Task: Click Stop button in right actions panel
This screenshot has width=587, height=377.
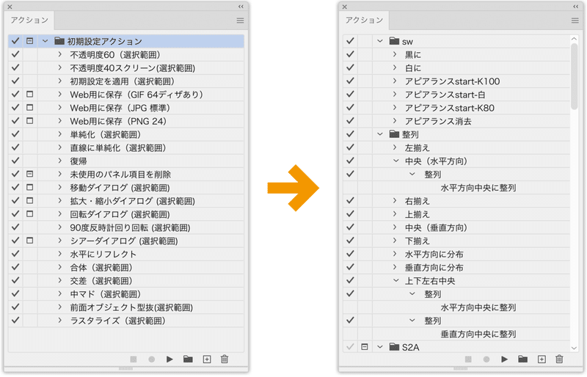Action: point(468,359)
